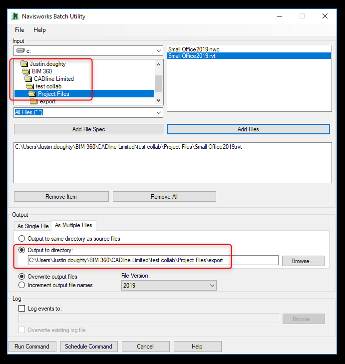Open the Help menu
The image size is (345, 364).
40,30
